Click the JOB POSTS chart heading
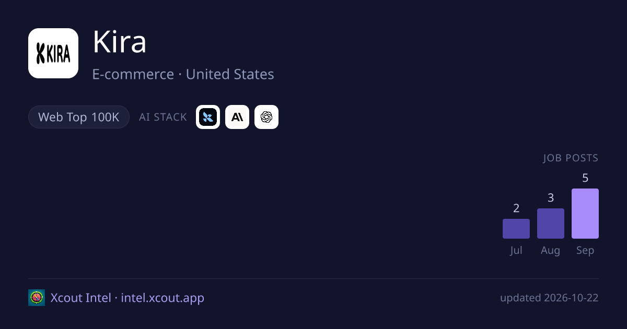The height and width of the screenshot is (329, 627). pyautogui.click(x=571, y=158)
